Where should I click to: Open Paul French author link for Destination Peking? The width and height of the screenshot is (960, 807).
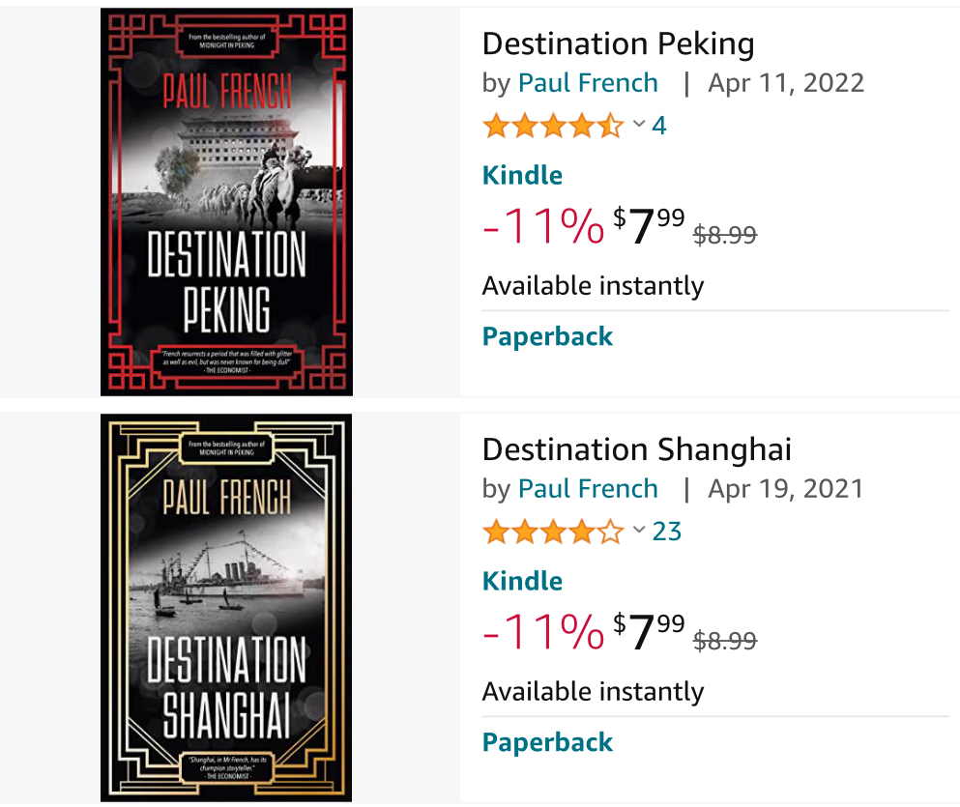coord(588,83)
